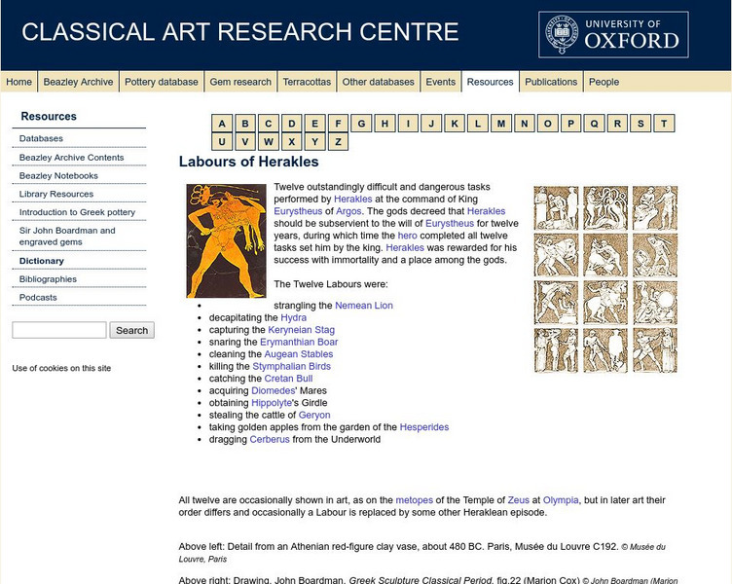Screen dimensions: 732x584
Task: Click the twelve labours metopes drawing
Action: (x=605, y=279)
